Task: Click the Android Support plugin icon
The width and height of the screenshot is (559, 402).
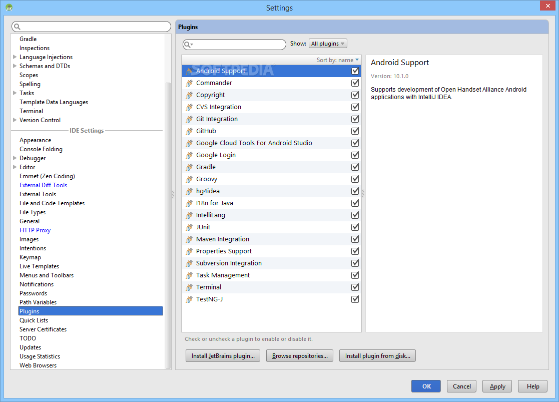Action: [189, 71]
